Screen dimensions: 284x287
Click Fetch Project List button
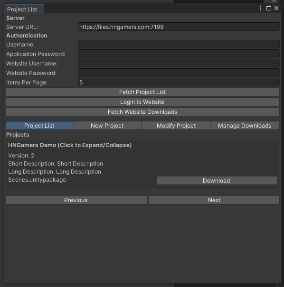coord(142,92)
